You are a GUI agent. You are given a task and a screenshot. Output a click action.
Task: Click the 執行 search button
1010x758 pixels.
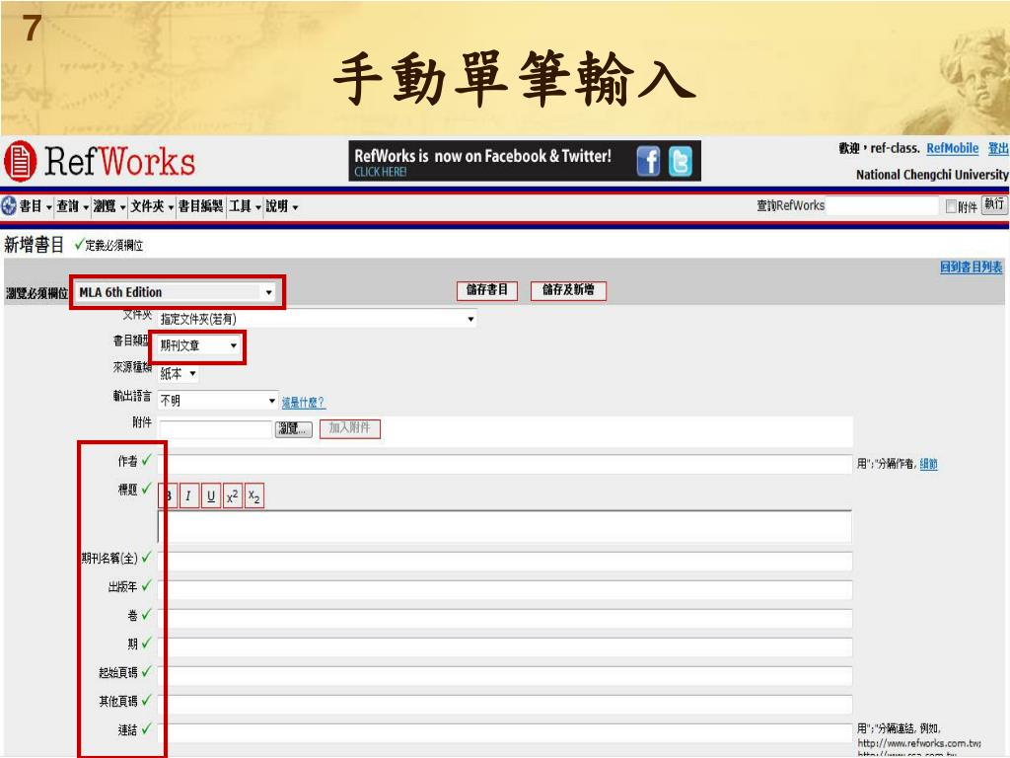[994, 205]
